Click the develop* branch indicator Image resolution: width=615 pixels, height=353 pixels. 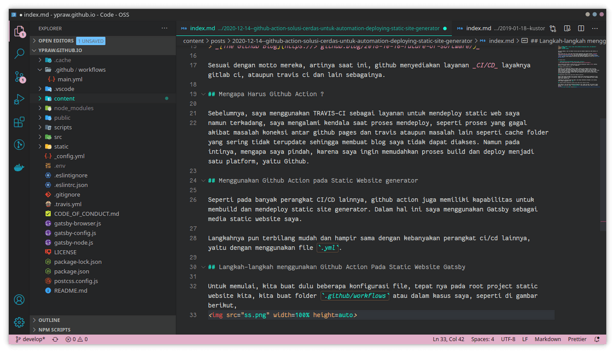pyautogui.click(x=32, y=339)
